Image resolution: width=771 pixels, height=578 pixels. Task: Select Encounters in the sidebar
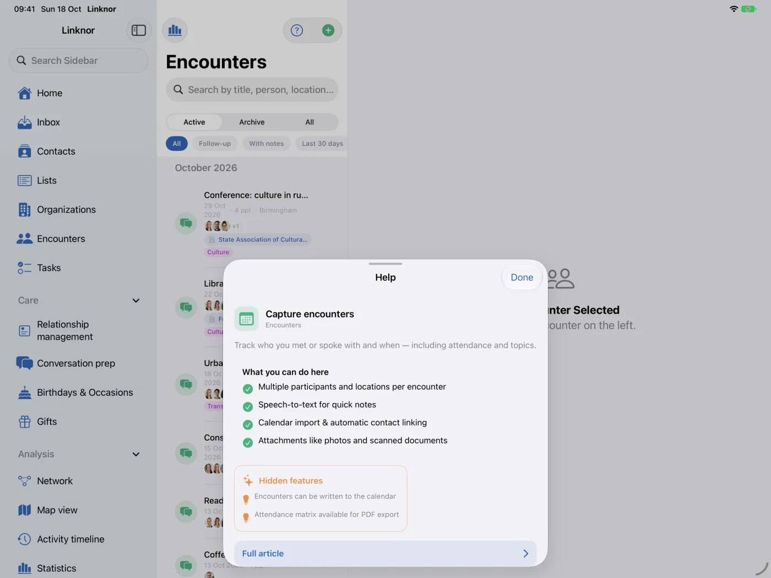pyautogui.click(x=78, y=239)
